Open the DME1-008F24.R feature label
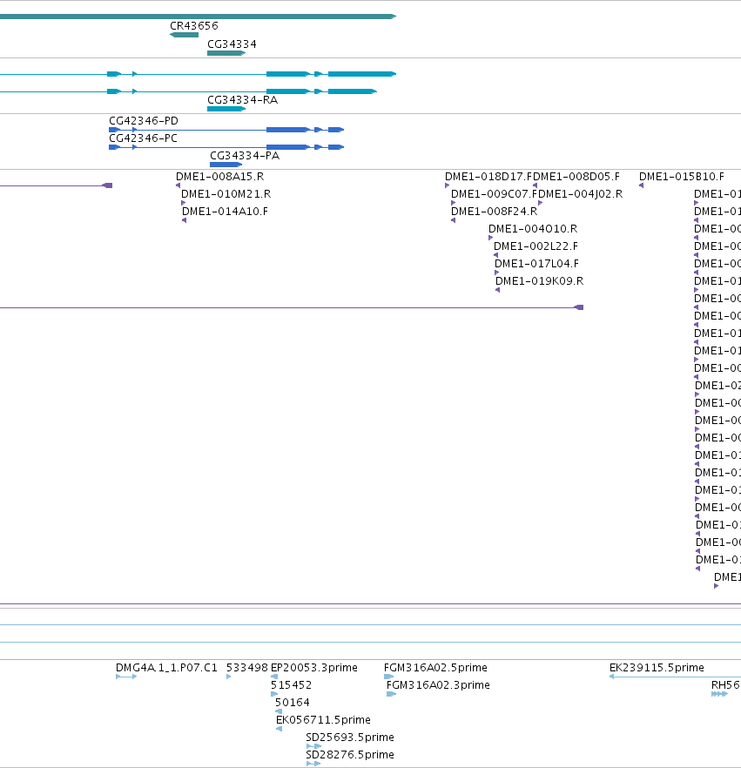The image size is (741, 768). [x=495, y=212]
